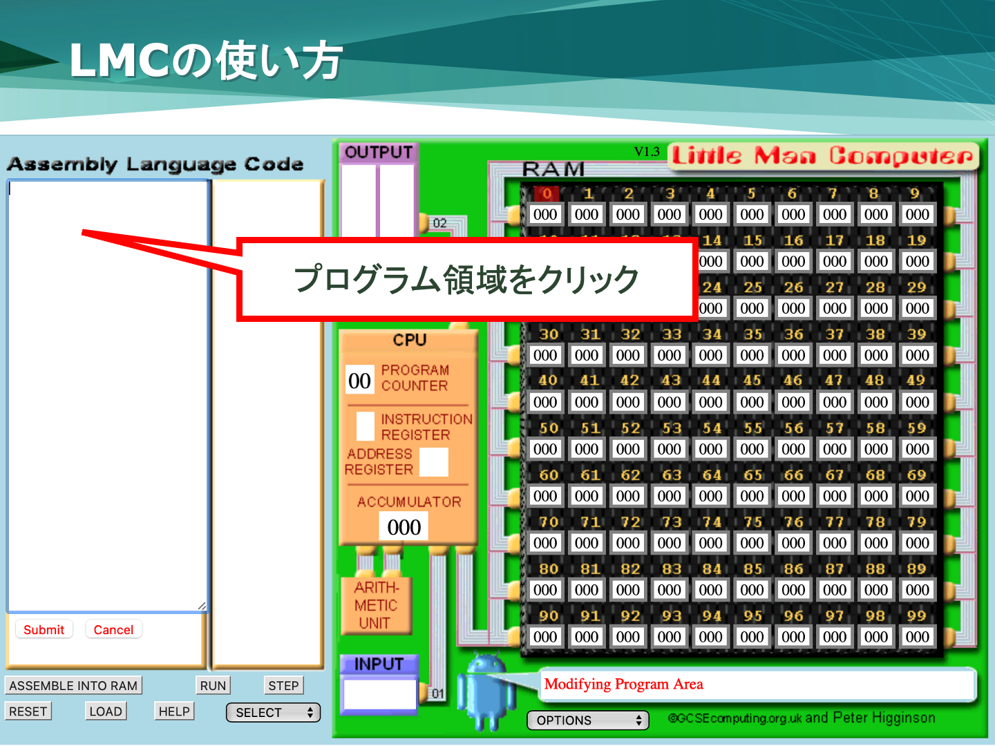Click the Arithmetic Unit block
995x746 pixels.
point(376,605)
